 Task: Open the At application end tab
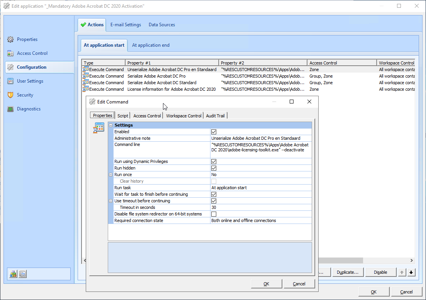[x=151, y=45]
